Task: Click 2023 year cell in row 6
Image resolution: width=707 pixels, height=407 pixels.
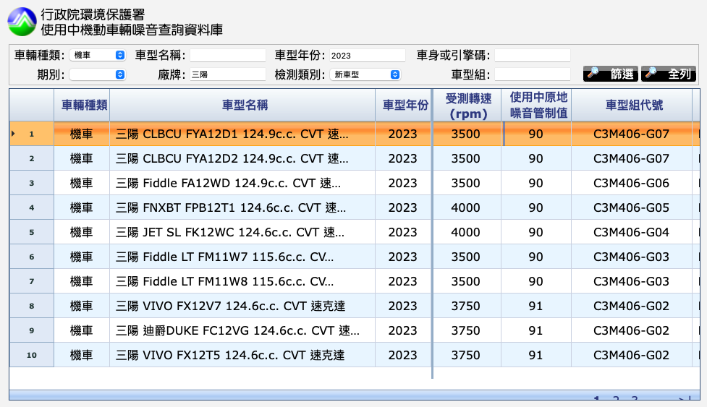Action: point(404,257)
